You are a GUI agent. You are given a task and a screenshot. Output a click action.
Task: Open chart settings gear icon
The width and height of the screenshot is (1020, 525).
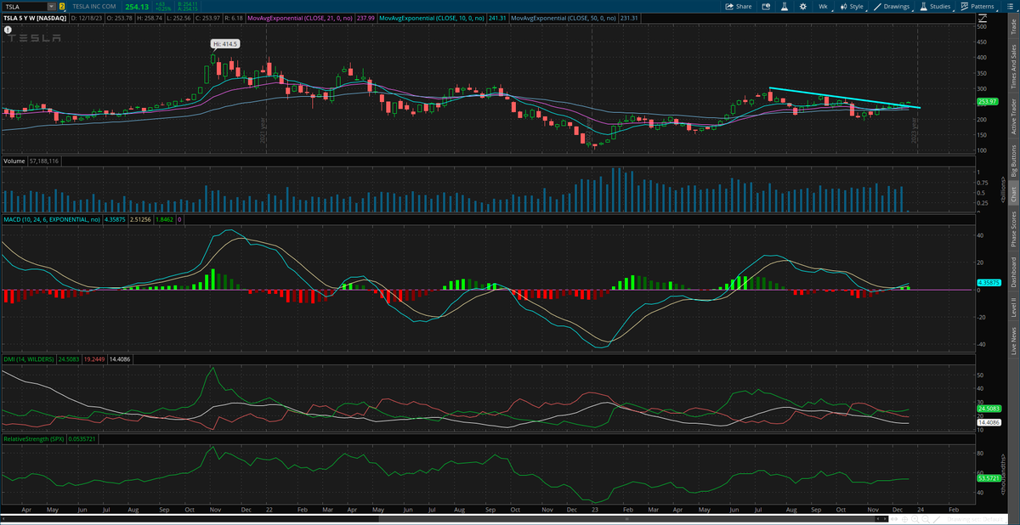click(803, 6)
